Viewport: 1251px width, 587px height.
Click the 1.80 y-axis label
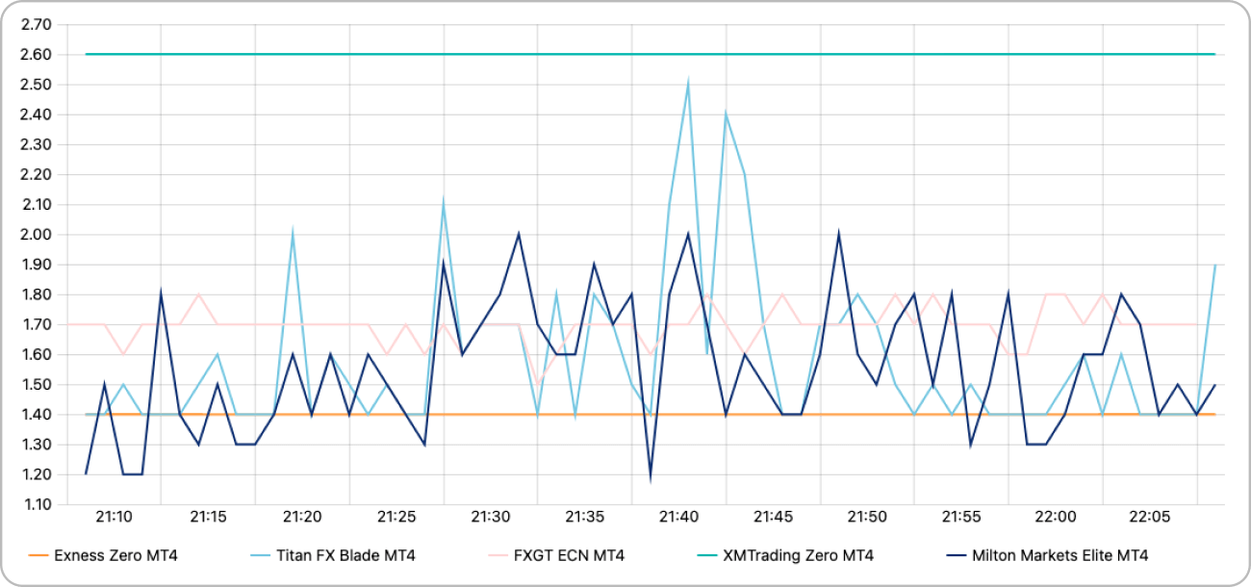(37, 294)
